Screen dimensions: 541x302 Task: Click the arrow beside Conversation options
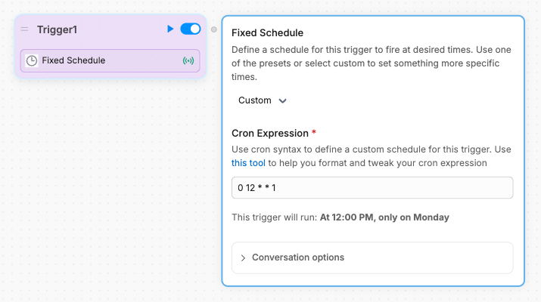[x=243, y=257]
